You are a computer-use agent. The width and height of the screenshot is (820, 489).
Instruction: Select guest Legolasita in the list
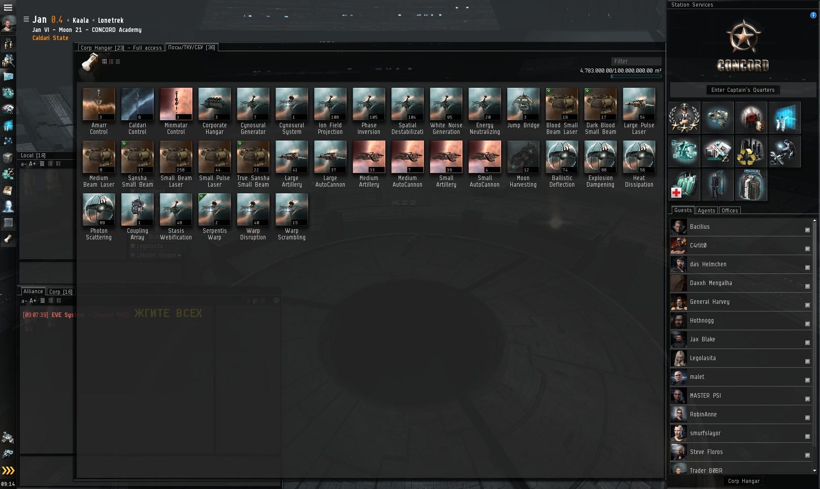point(741,358)
